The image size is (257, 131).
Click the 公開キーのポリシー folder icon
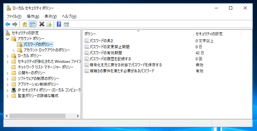[x=13, y=73]
